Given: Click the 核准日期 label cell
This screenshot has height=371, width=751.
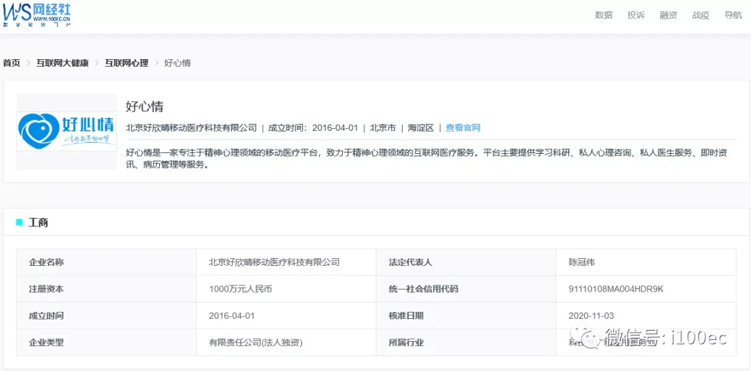Looking at the screenshot, I should coord(466,316).
